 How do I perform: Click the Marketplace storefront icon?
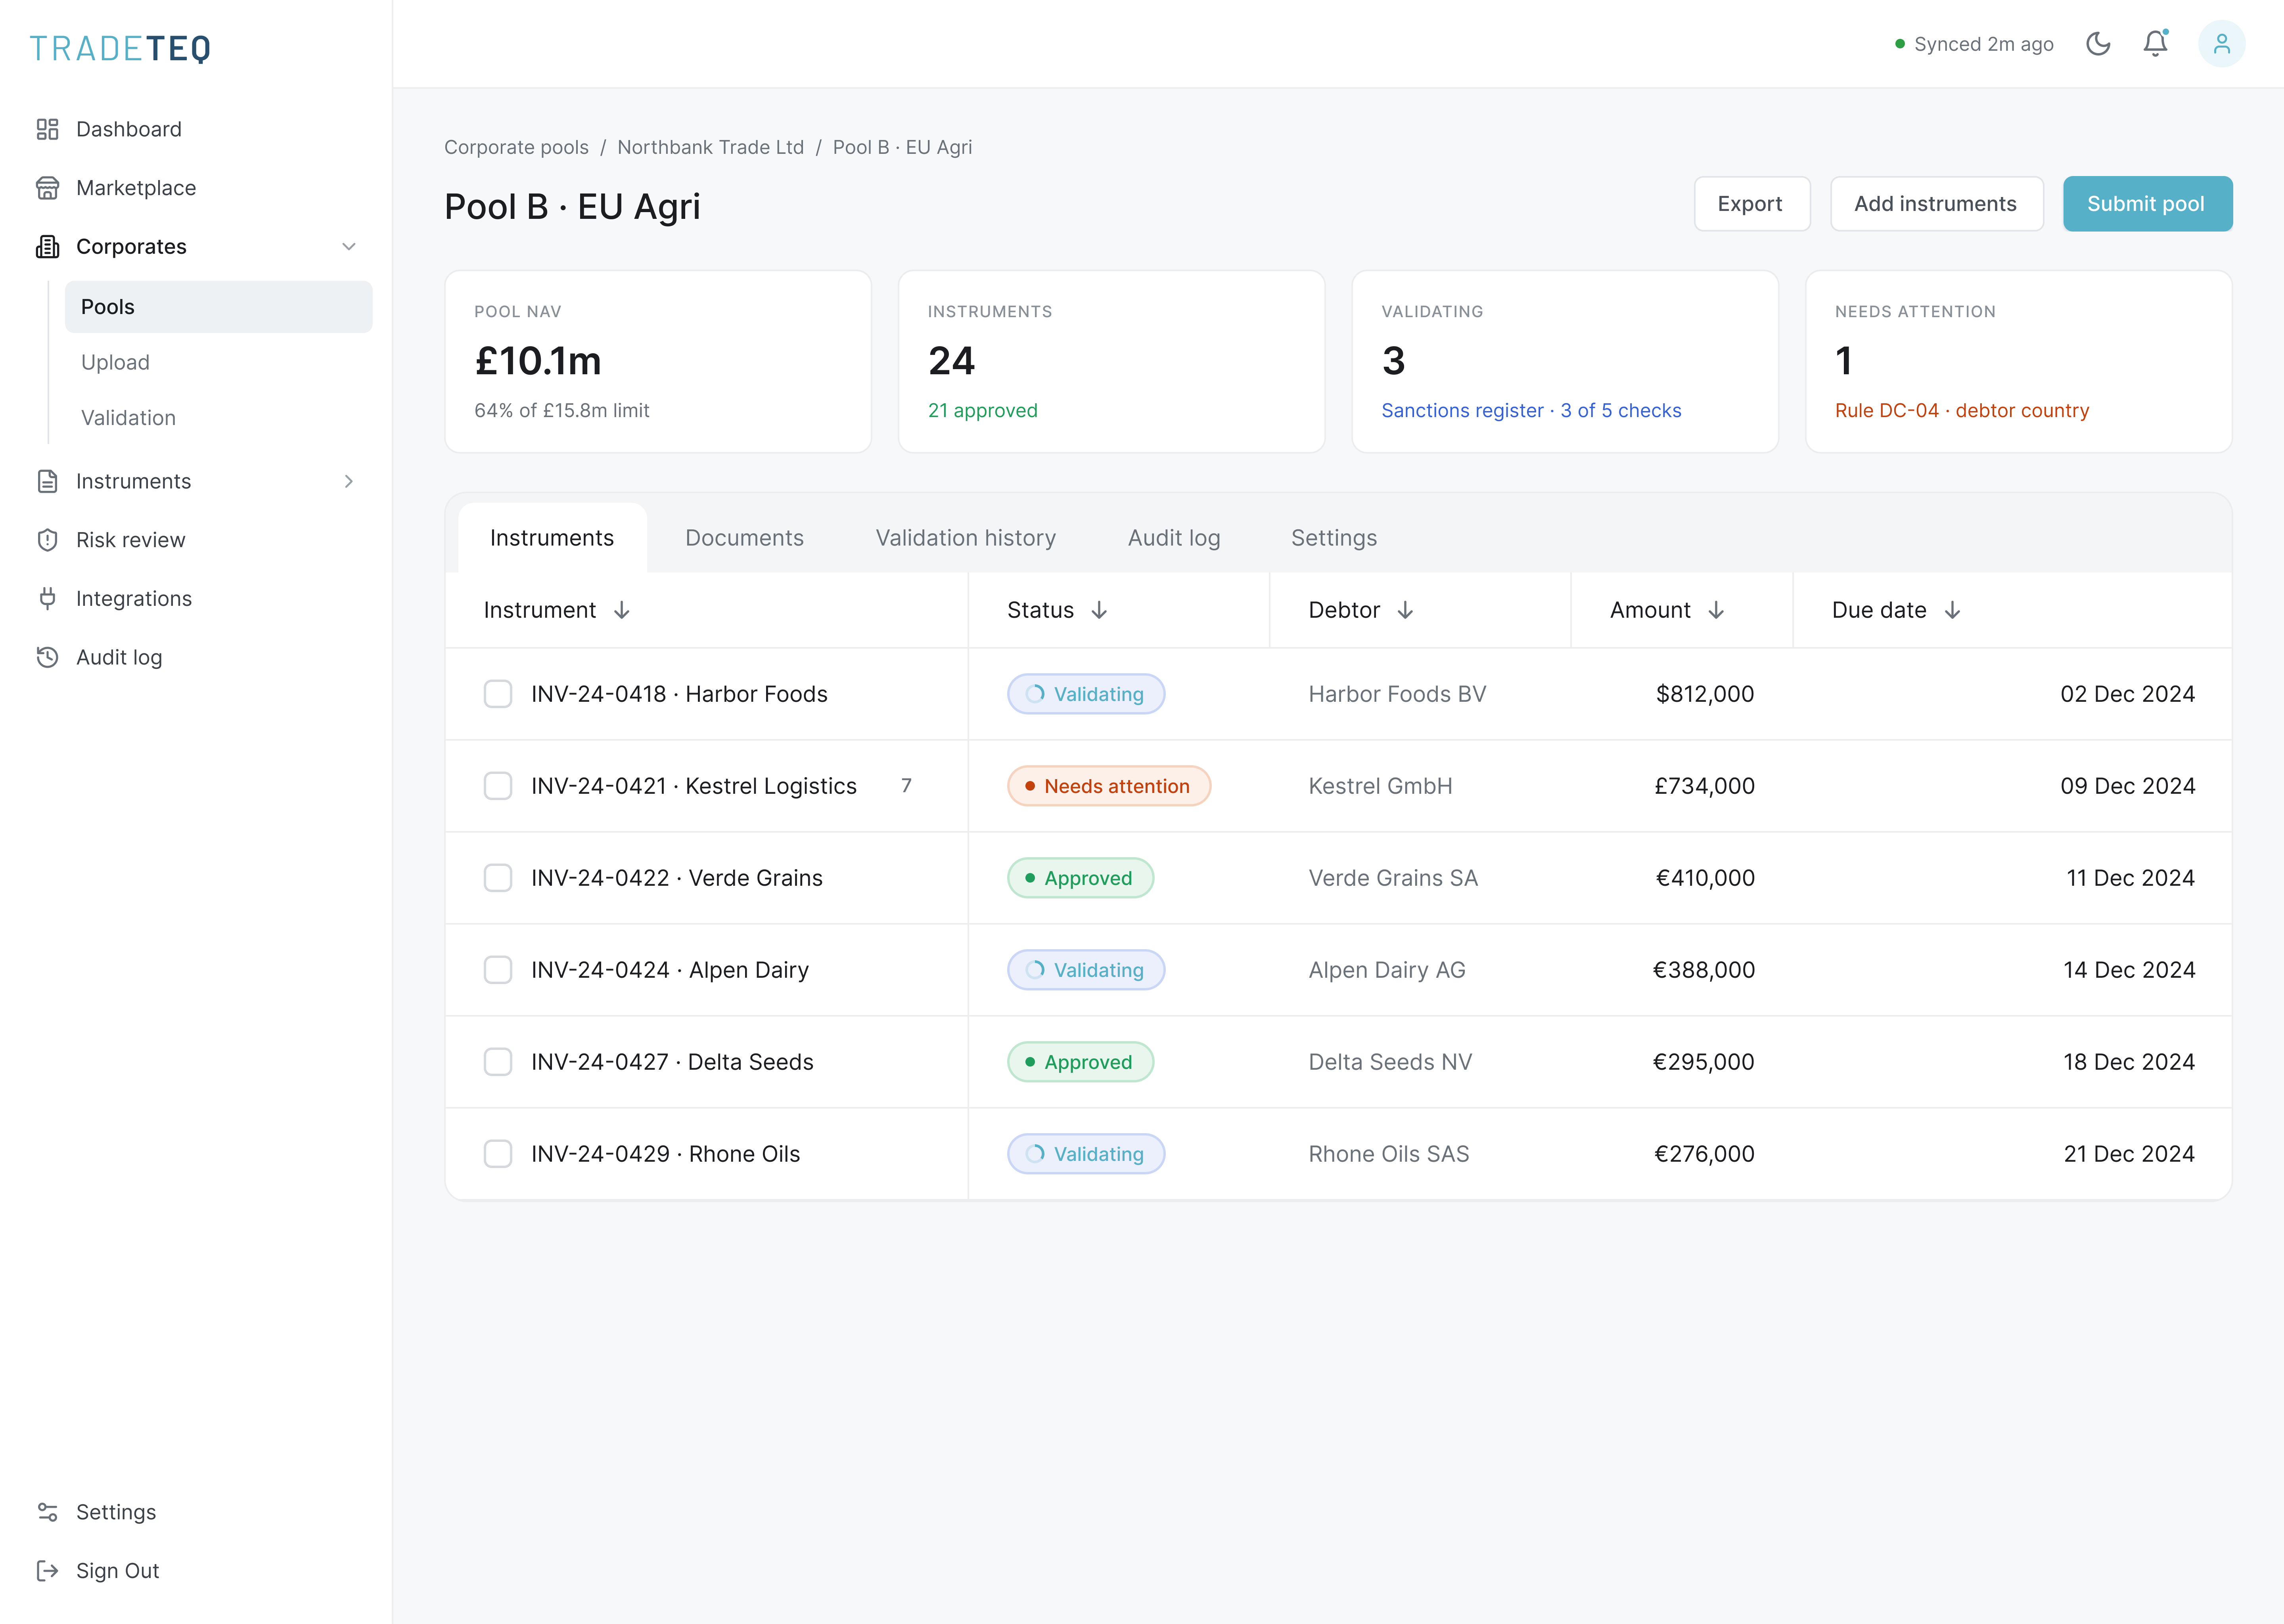point(47,188)
